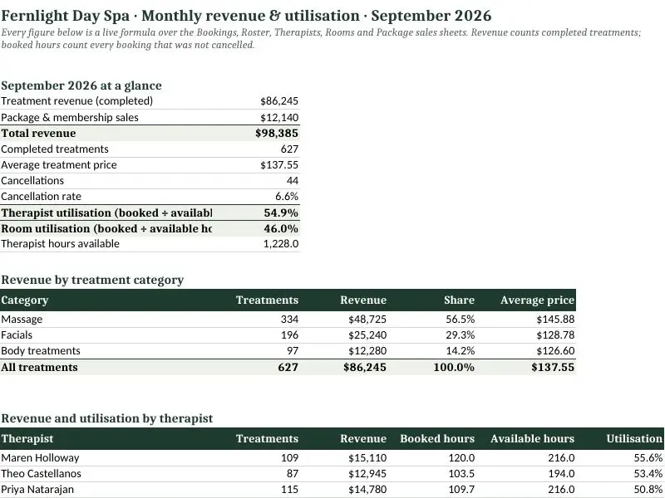Image resolution: width=665 pixels, height=498 pixels.
Task: Select the 1,228.0 hours available value
Action: 281,243
